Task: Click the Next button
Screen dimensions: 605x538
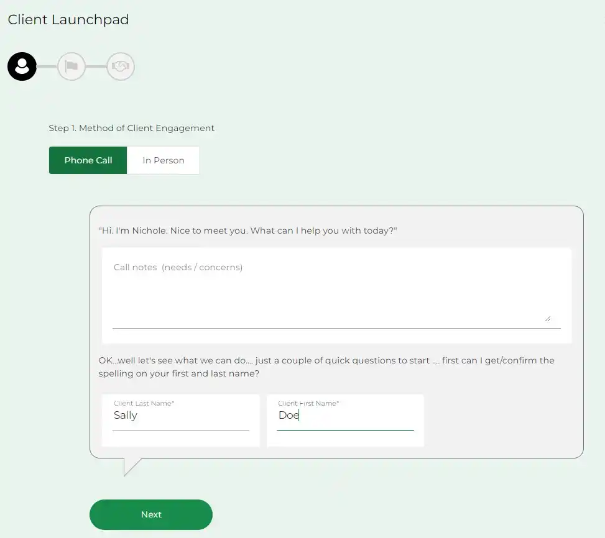Action: pos(151,514)
